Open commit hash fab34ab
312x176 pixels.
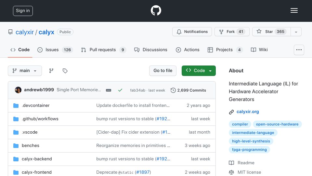[x=138, y=90]
